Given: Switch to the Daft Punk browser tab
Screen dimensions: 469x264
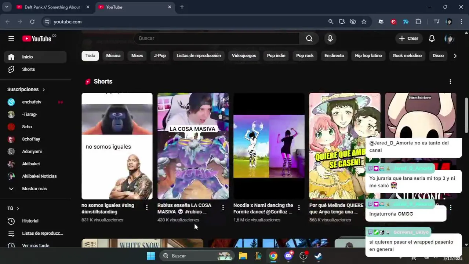Looking at the screenshot, I should pyautogui.click(x=52, y=7).
